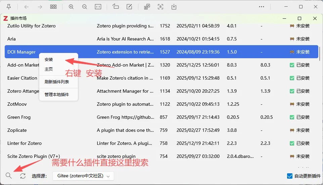323x185 pixels.
Task: Go back with the left arrow icon
Action: coord(27,7)
